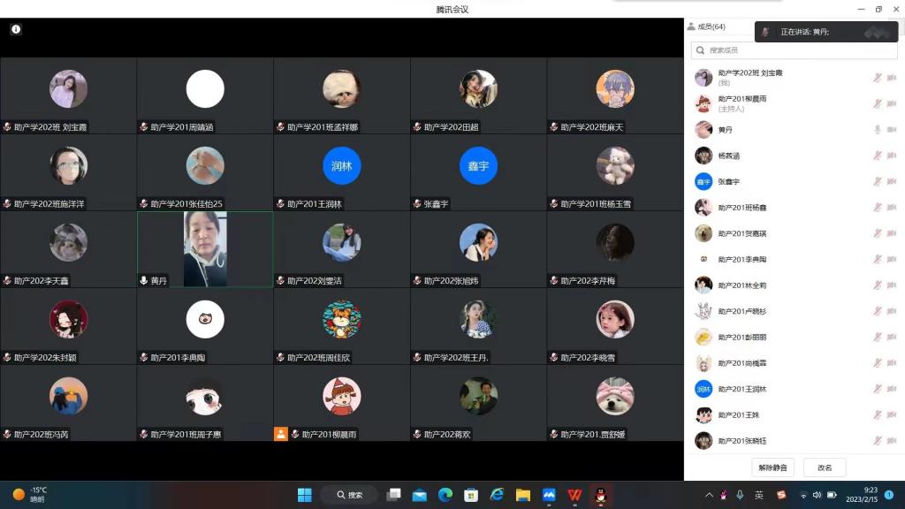Click muted mic icon for 张鑫宇 in member list
The image size is (905, 509).
[x=878, y=181]
